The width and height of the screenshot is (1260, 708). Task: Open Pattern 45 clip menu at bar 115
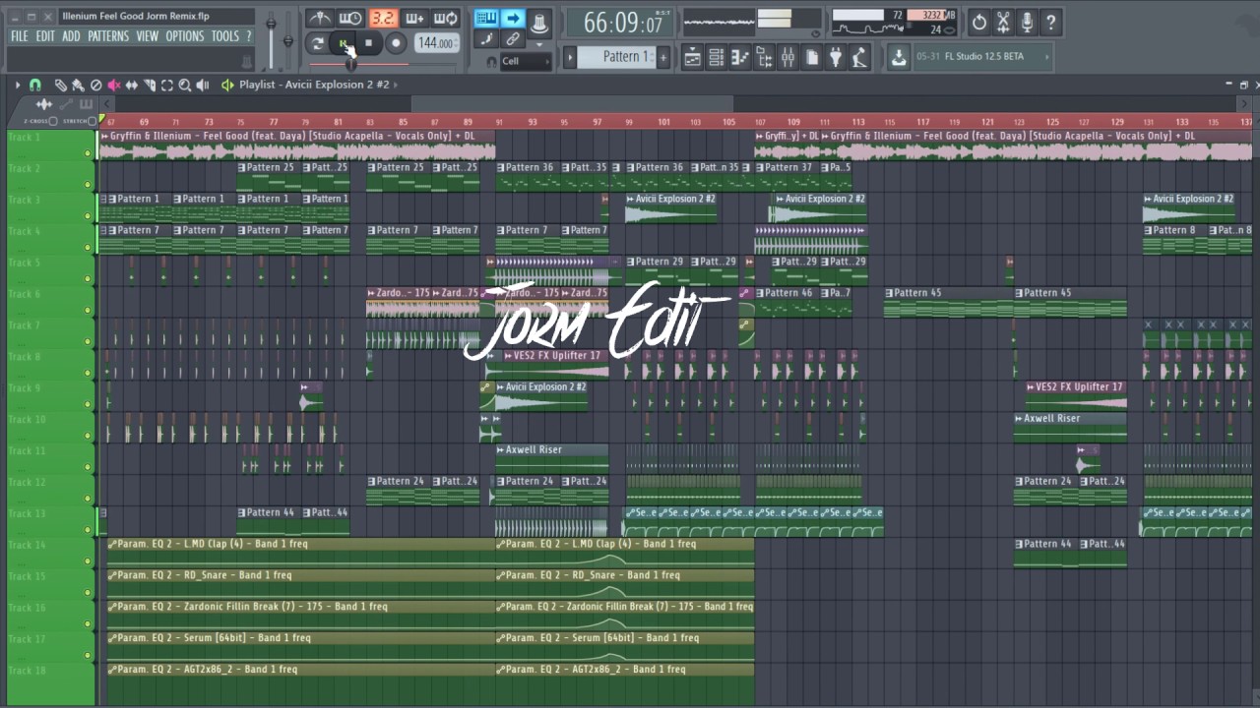(x=890, y=293)
